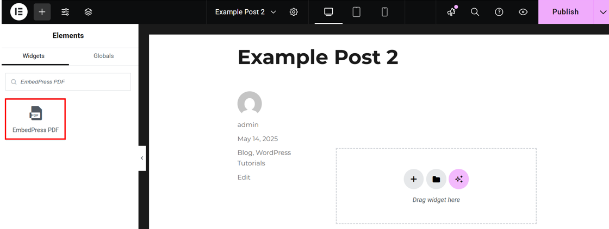The width and height of the screenshot is (609, 229).
Task: Open Add Element plus button in top bar
Action: point(42,12)
